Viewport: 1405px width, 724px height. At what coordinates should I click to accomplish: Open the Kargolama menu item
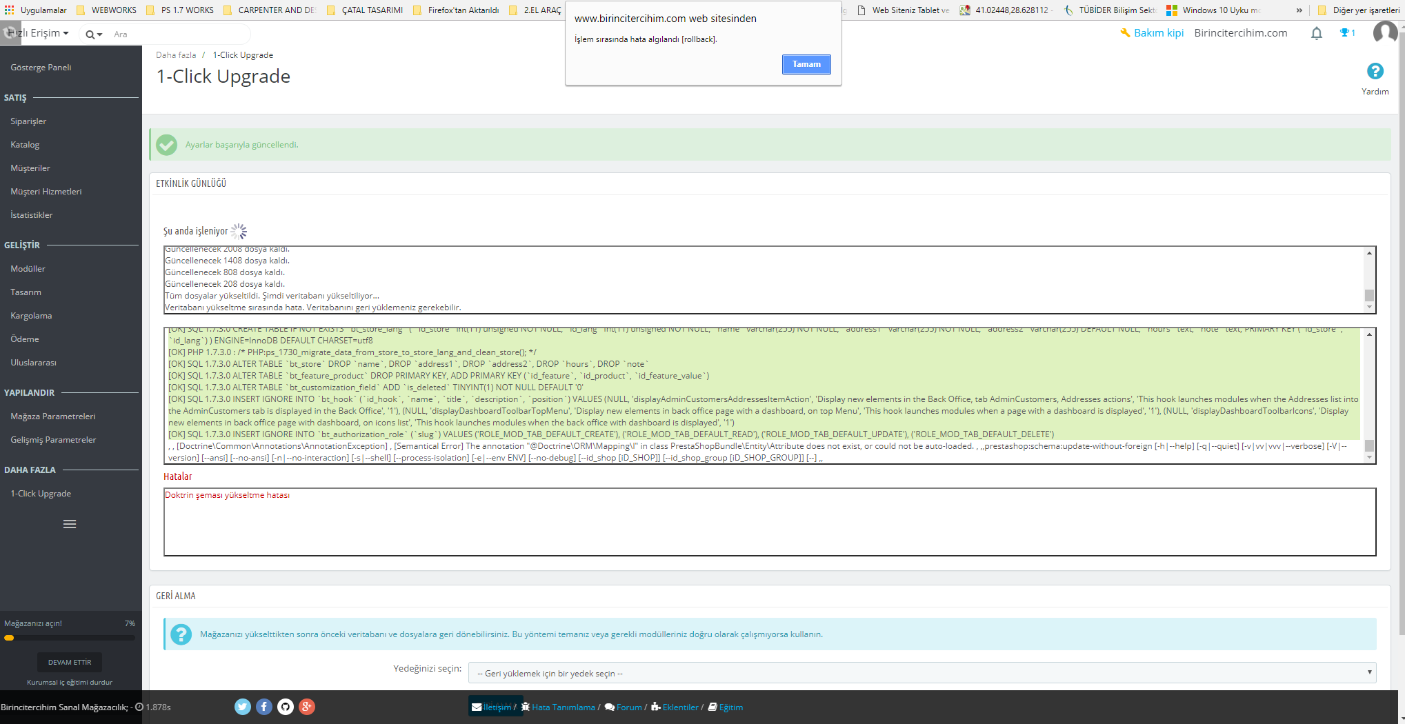[31, 316]
